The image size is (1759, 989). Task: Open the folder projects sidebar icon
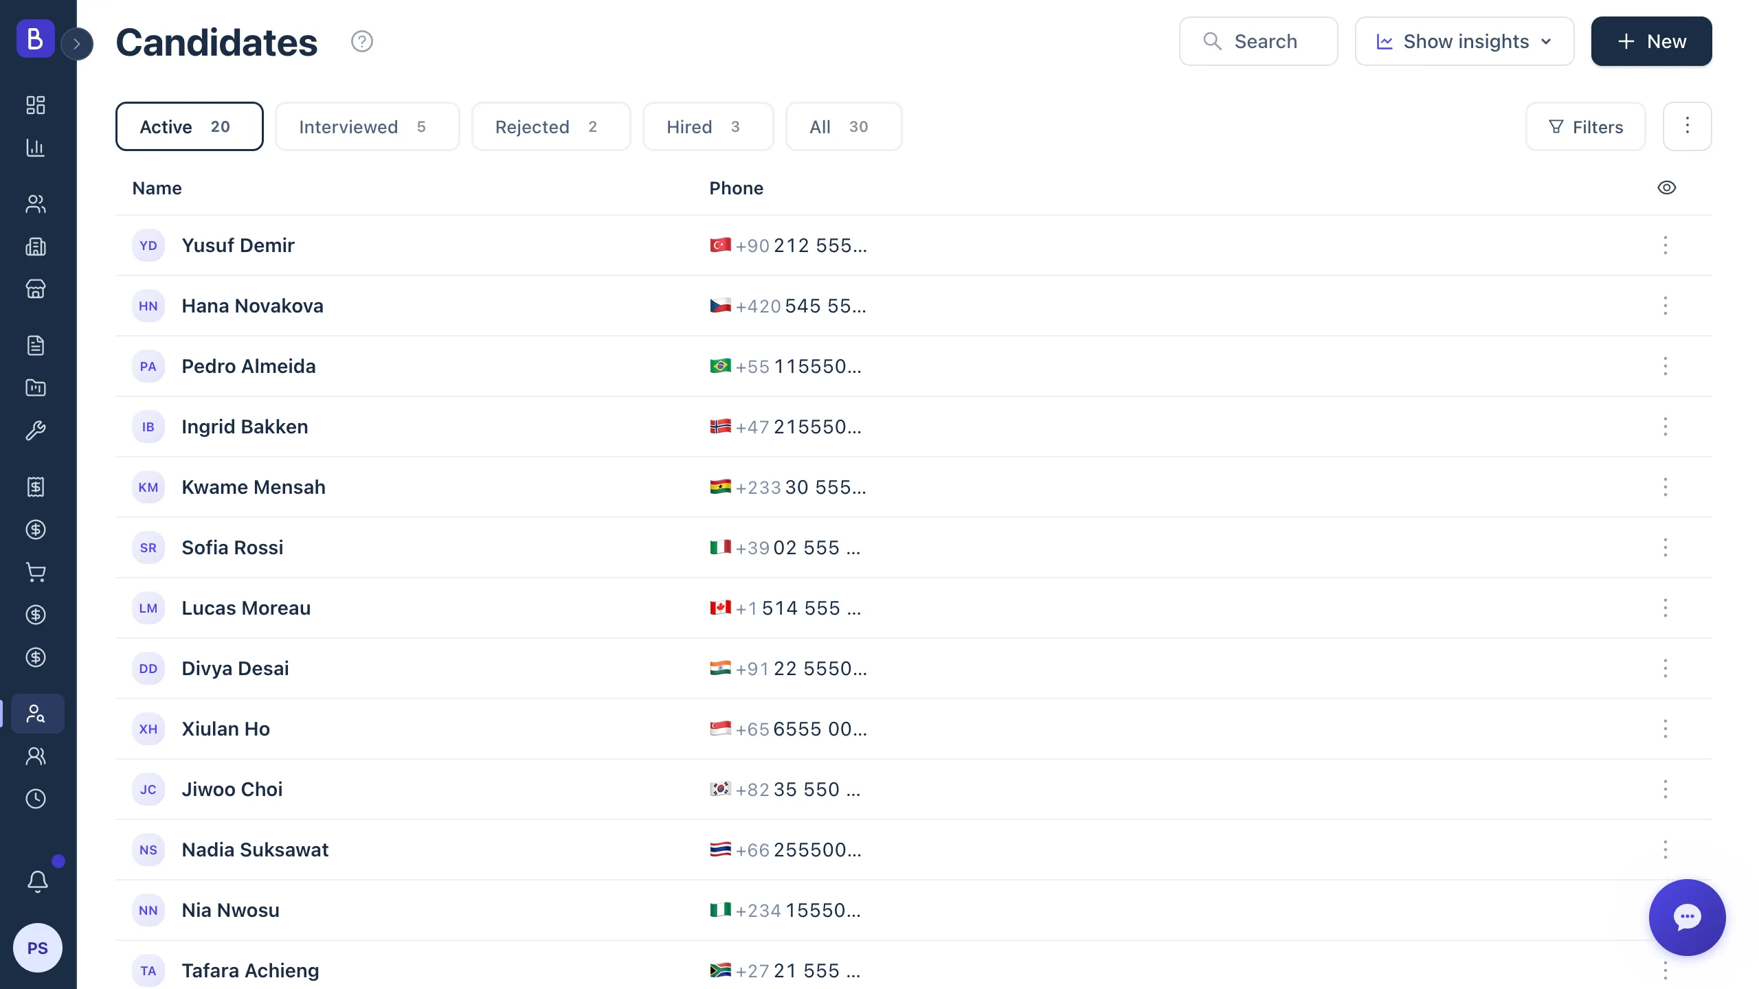[x=36, y=388]
